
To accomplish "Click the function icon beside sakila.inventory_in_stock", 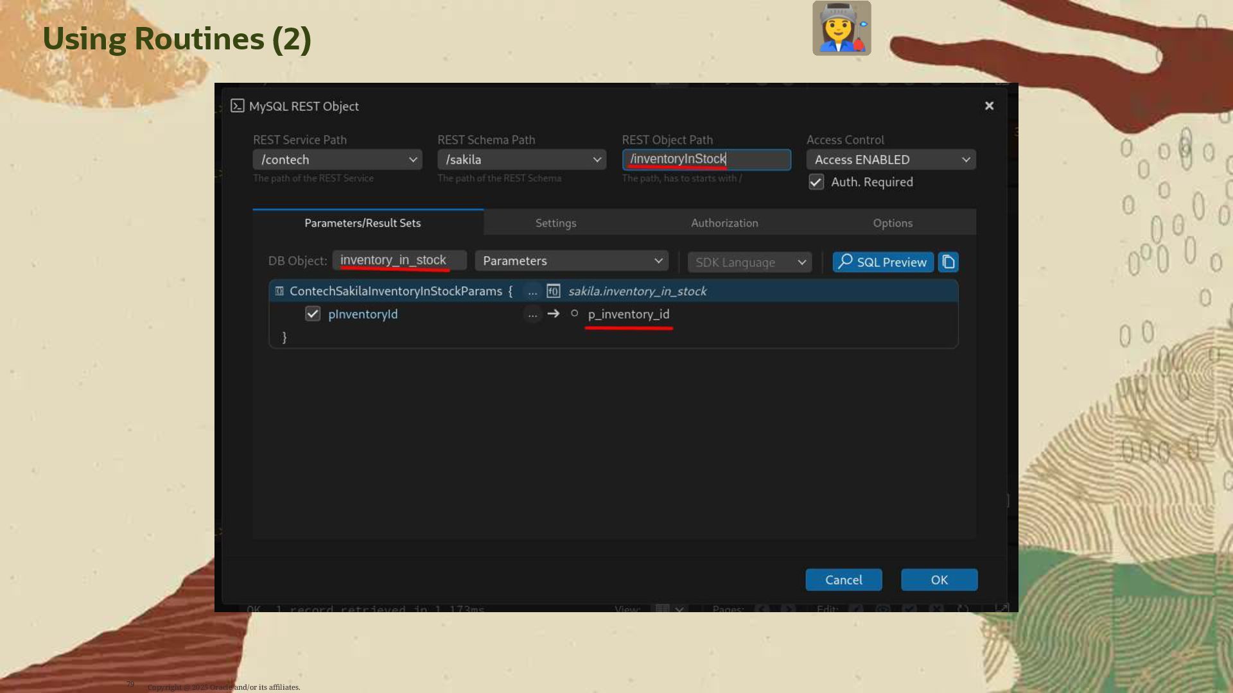I will click(553, 291).
